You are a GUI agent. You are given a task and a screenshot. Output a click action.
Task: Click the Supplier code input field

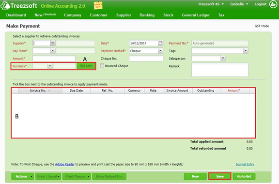42,43
